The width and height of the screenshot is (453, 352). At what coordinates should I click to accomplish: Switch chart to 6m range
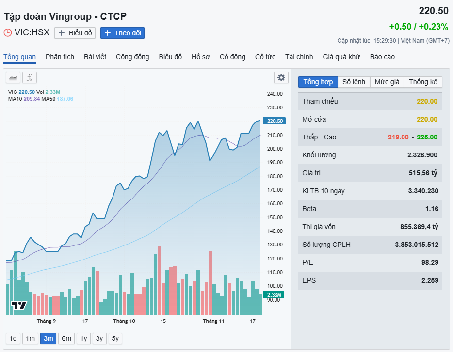pyautogui.click(x=66, y=338)
